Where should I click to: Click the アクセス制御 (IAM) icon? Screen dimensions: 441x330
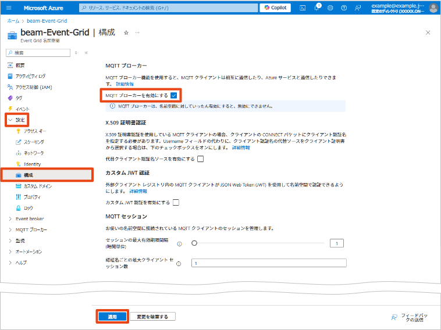10,87
